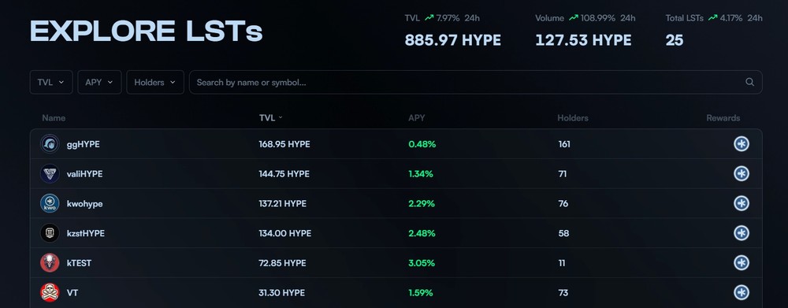Click the Holders column header
The height and width of the screenshot is (308, 788).
click(x=573, y=118)
